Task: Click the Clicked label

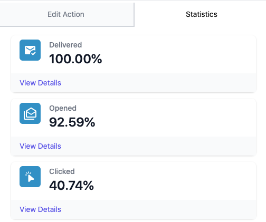Action: (x=62, y=171)
